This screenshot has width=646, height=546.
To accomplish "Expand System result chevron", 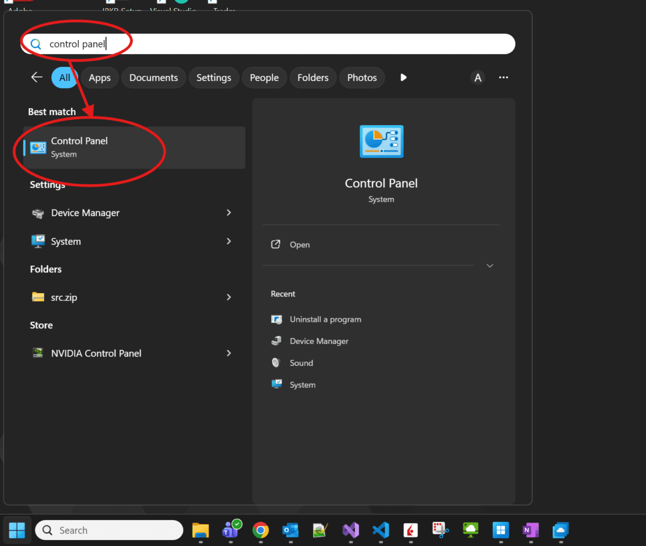I will tap(228, 241).
